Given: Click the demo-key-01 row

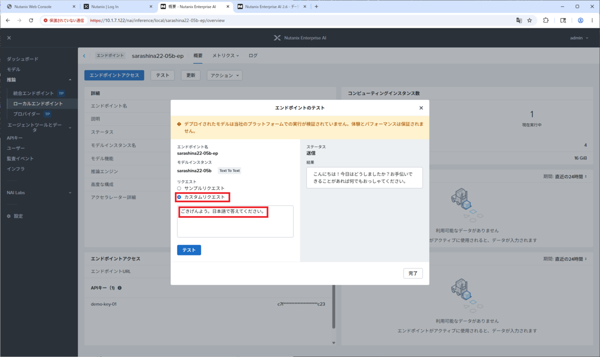Looking at the screenshot, I should [208, 304].
